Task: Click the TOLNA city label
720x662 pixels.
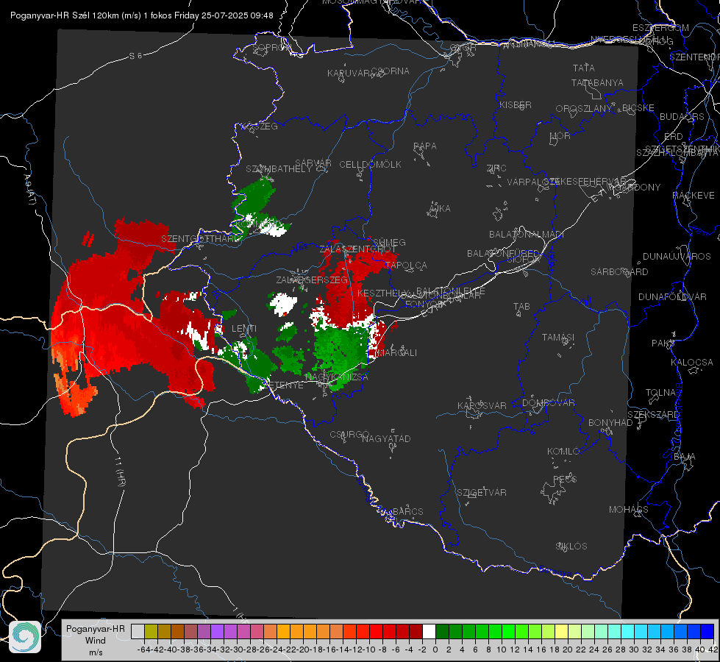Action: coord(660,392)
